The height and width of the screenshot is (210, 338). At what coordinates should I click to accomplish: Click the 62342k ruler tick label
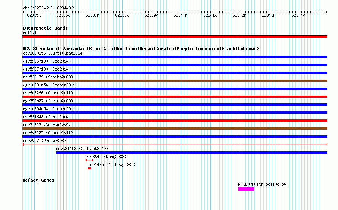click(x=240, y=15)
